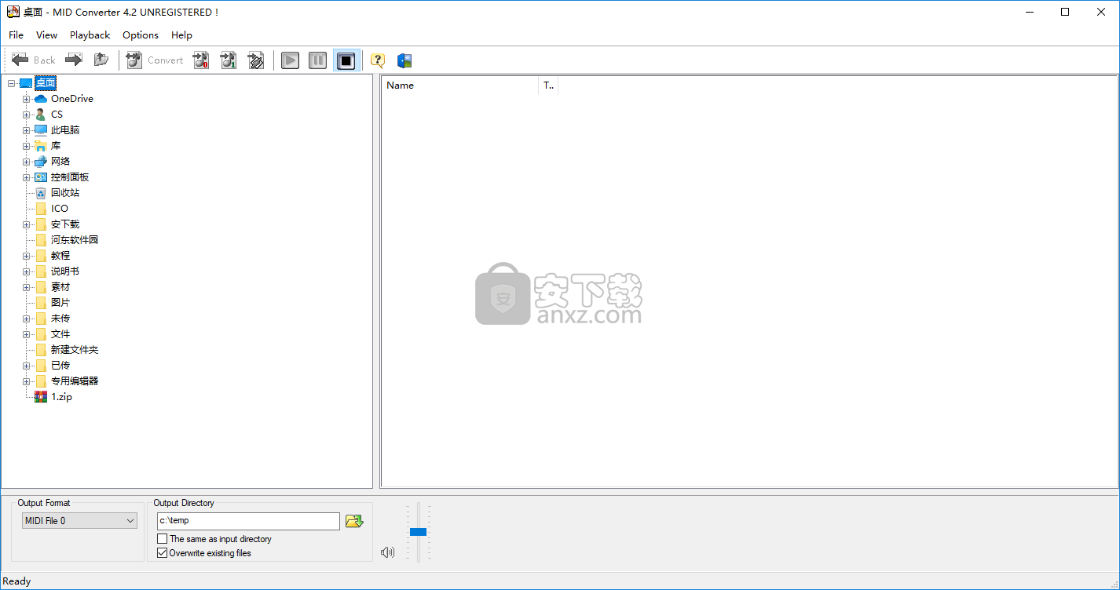
Task: Click the volume slider handle
Action: (x=418, y=532)
